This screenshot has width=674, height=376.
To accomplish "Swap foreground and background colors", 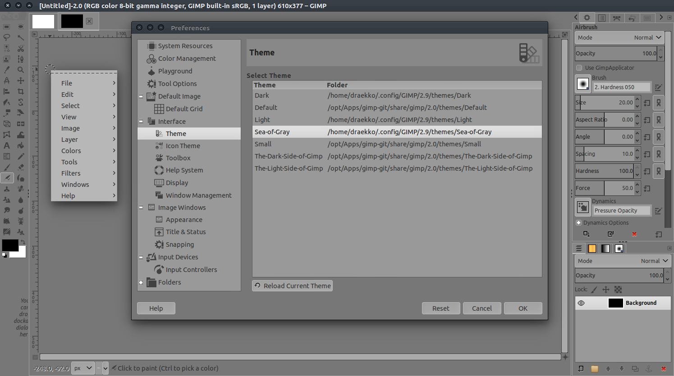I will tap(23, 242).
